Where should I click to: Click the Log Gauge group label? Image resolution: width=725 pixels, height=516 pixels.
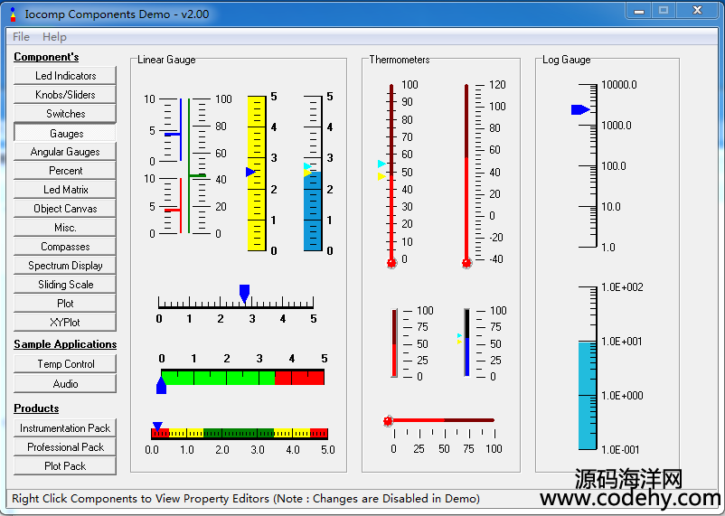(x=567, y=60)
